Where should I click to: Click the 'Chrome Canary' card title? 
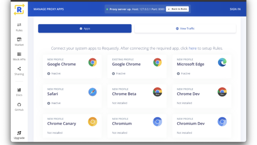click(61, 124)
